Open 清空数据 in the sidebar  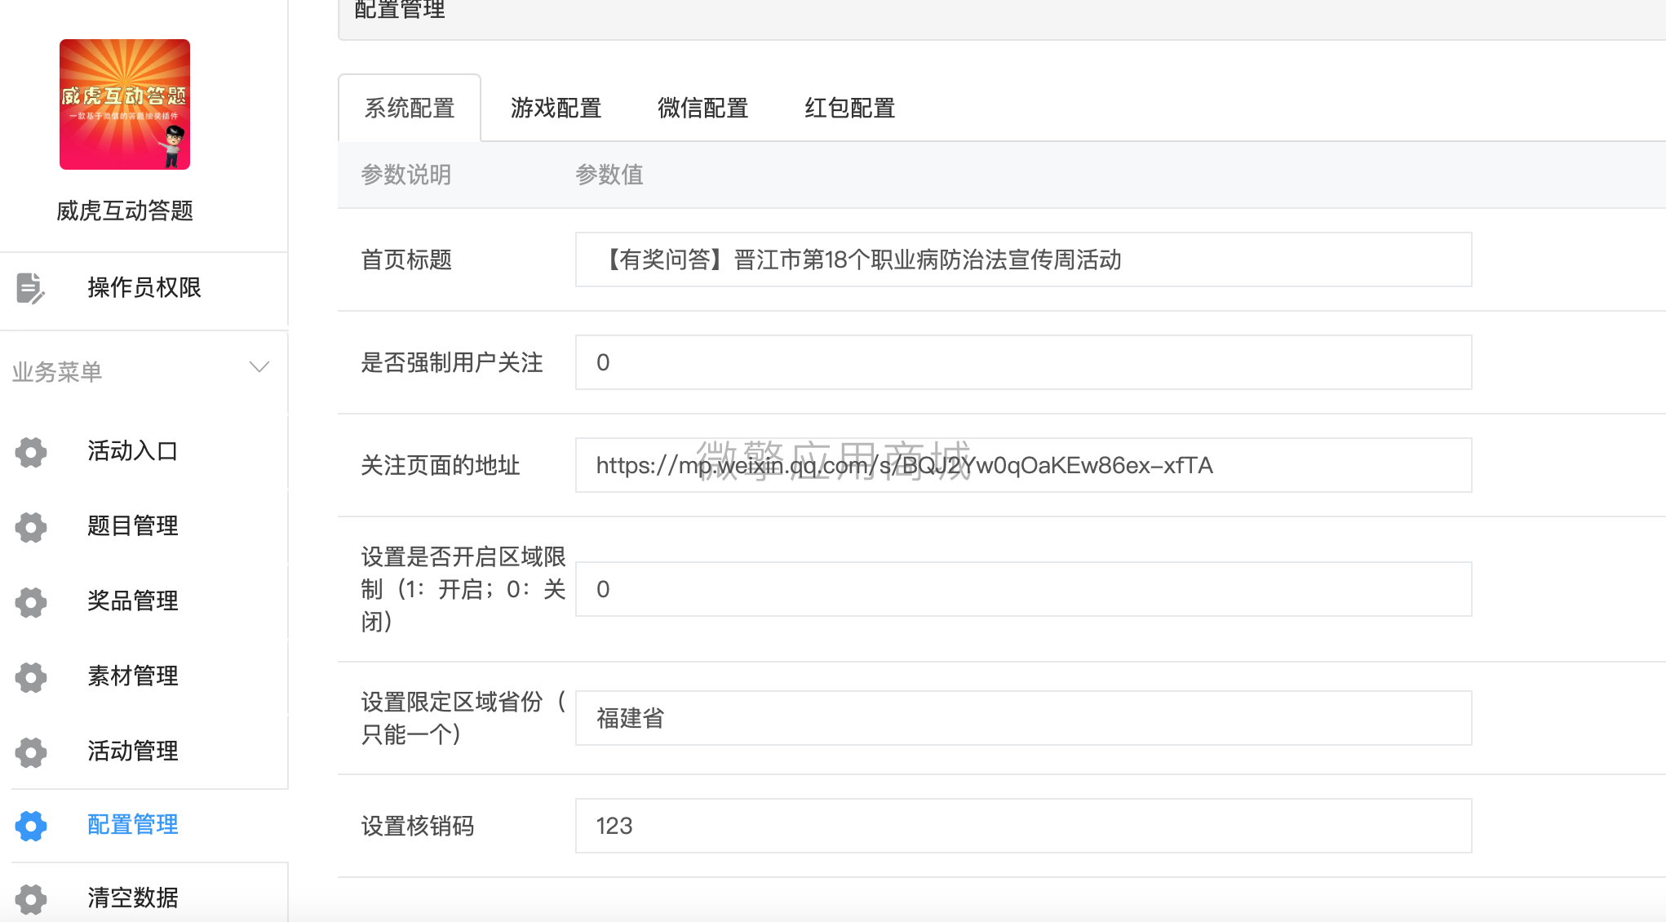pos(133,898)
